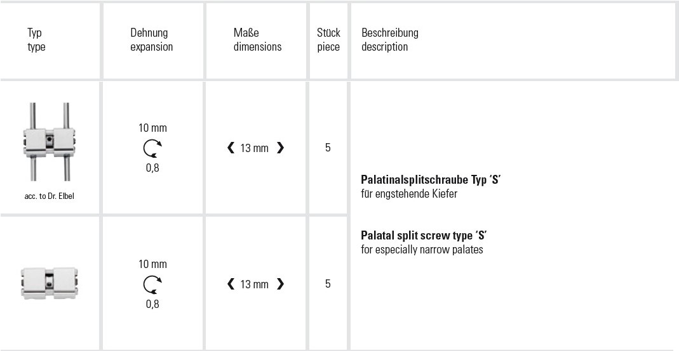This screenshot has width=679, height=351.
Task: Click the 10 mm value in first row
Action: (x=152, y=128)
